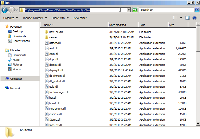Click the address bar path field
The width and height of the screenshot is (200, 139).
(73, 10)
